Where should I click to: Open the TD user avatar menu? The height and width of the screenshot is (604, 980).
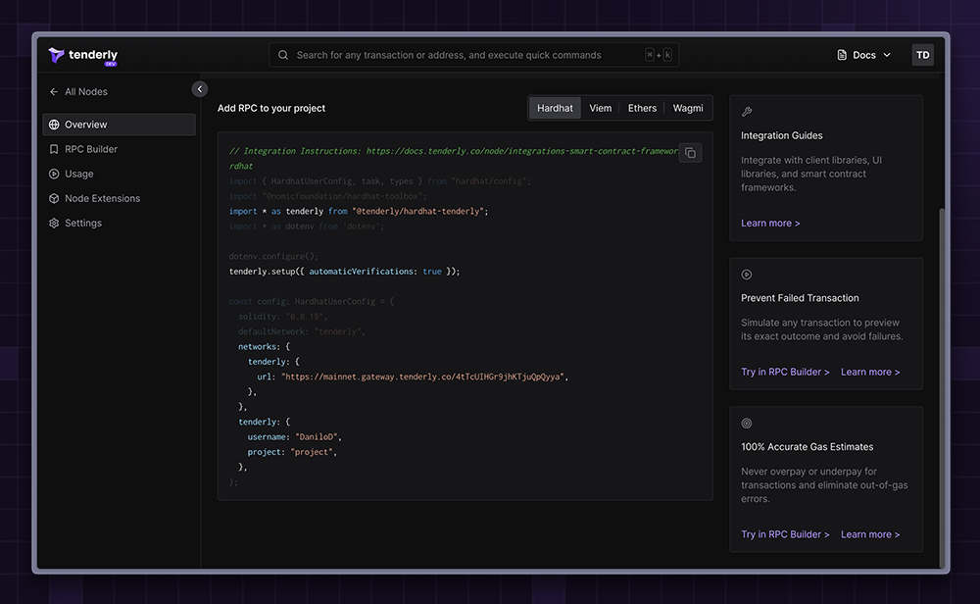922,55
